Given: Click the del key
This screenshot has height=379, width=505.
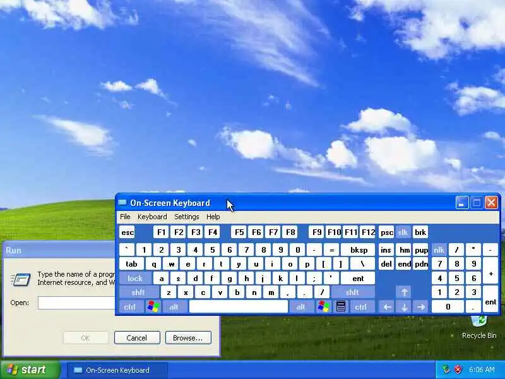Looking at the screenshot, I should point(386,264).
